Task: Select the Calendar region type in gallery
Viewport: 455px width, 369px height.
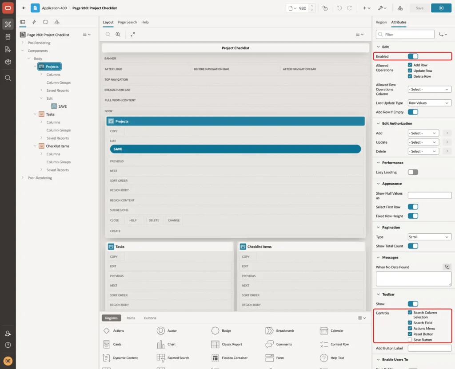Action: coord(331,330)
